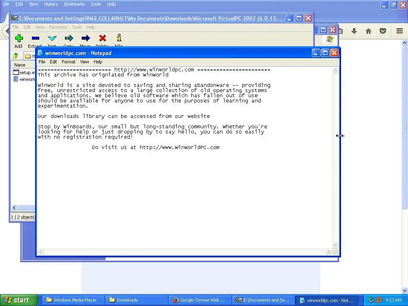Viewport: 408px width, 306px height.
Task: Click the Firefox page scrollbar thumb
Action: click(x=405, y=127)
